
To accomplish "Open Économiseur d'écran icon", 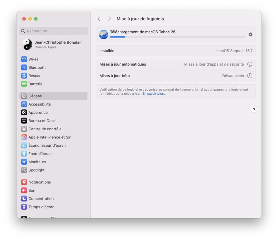I will pyautogui.click(x=24, y=145).
